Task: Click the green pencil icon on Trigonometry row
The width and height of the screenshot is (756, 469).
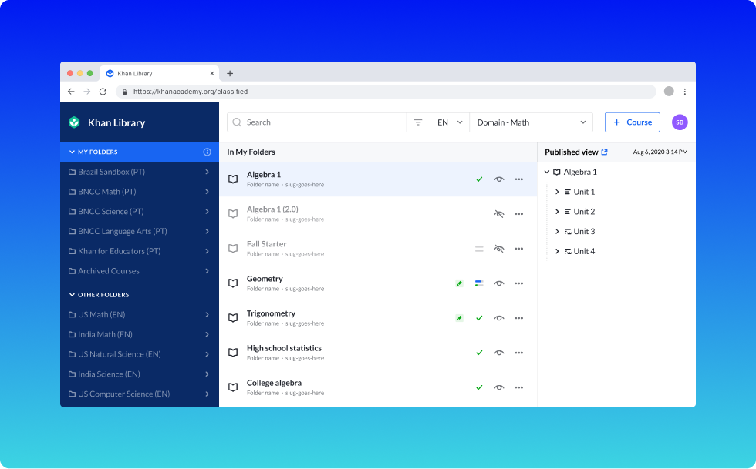Action: pos(460,318)
